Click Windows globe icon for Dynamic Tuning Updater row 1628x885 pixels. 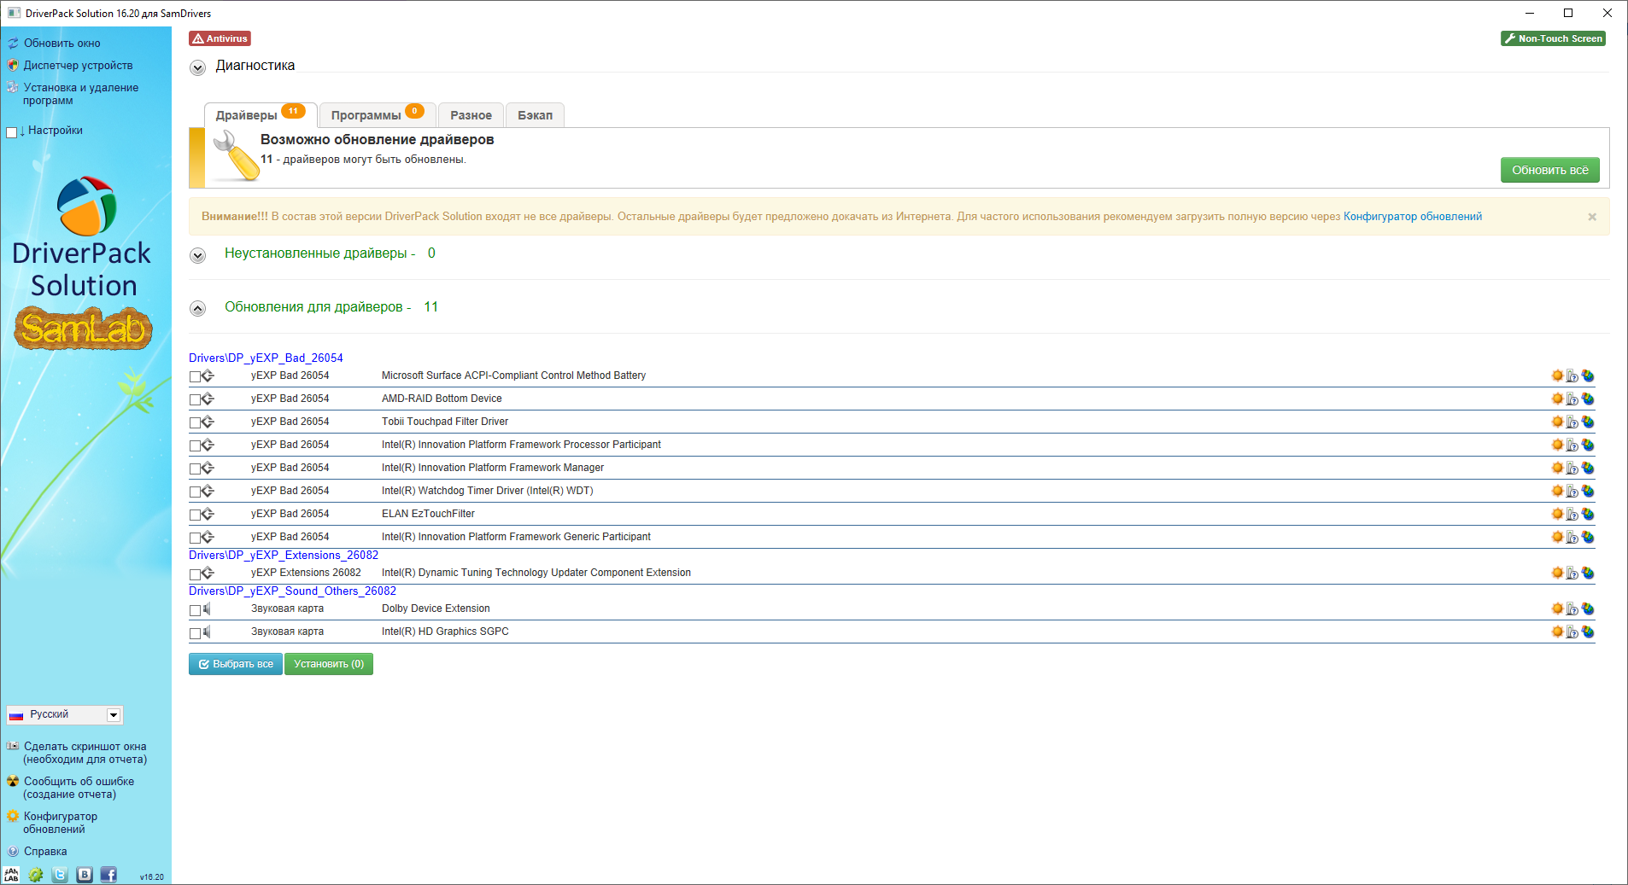[x=1588, y=573]
